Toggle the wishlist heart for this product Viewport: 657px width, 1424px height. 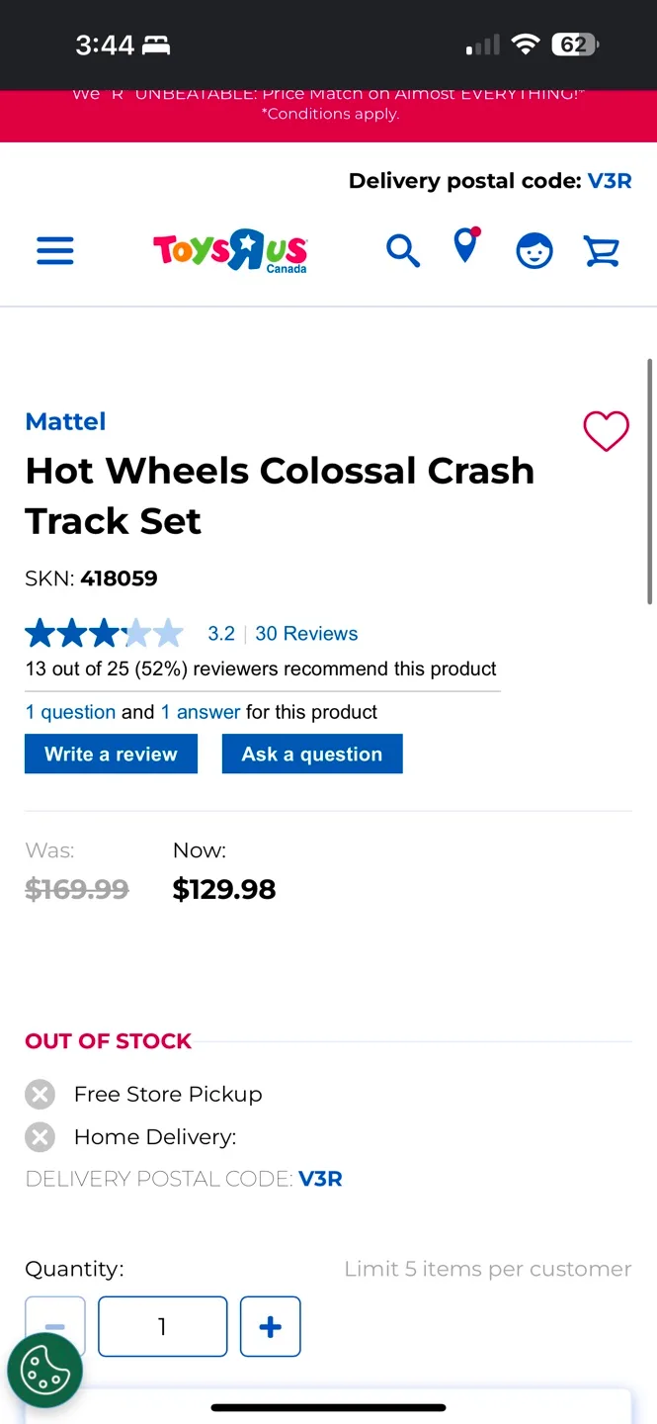coord(606,432)
